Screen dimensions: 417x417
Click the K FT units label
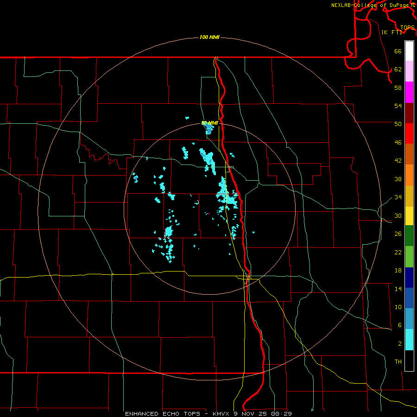click(392, 32)
